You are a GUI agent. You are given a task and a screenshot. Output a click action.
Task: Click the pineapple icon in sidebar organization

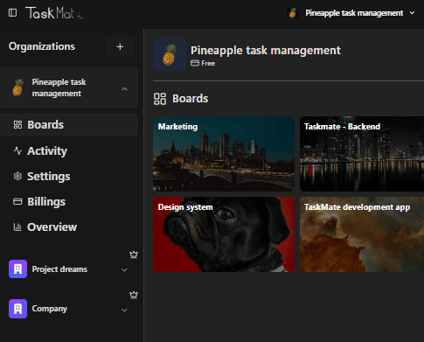tap(17, 87)
